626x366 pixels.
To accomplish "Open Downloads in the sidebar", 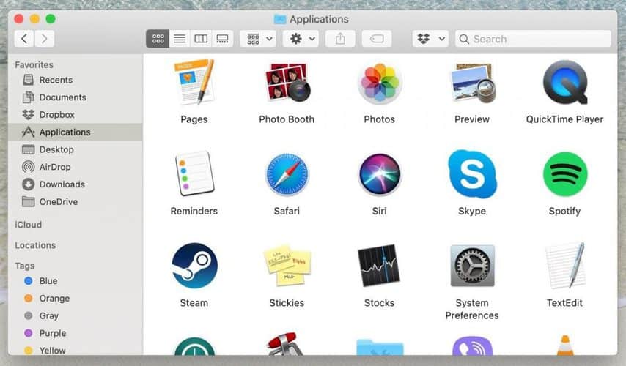I will click(75, 184).
